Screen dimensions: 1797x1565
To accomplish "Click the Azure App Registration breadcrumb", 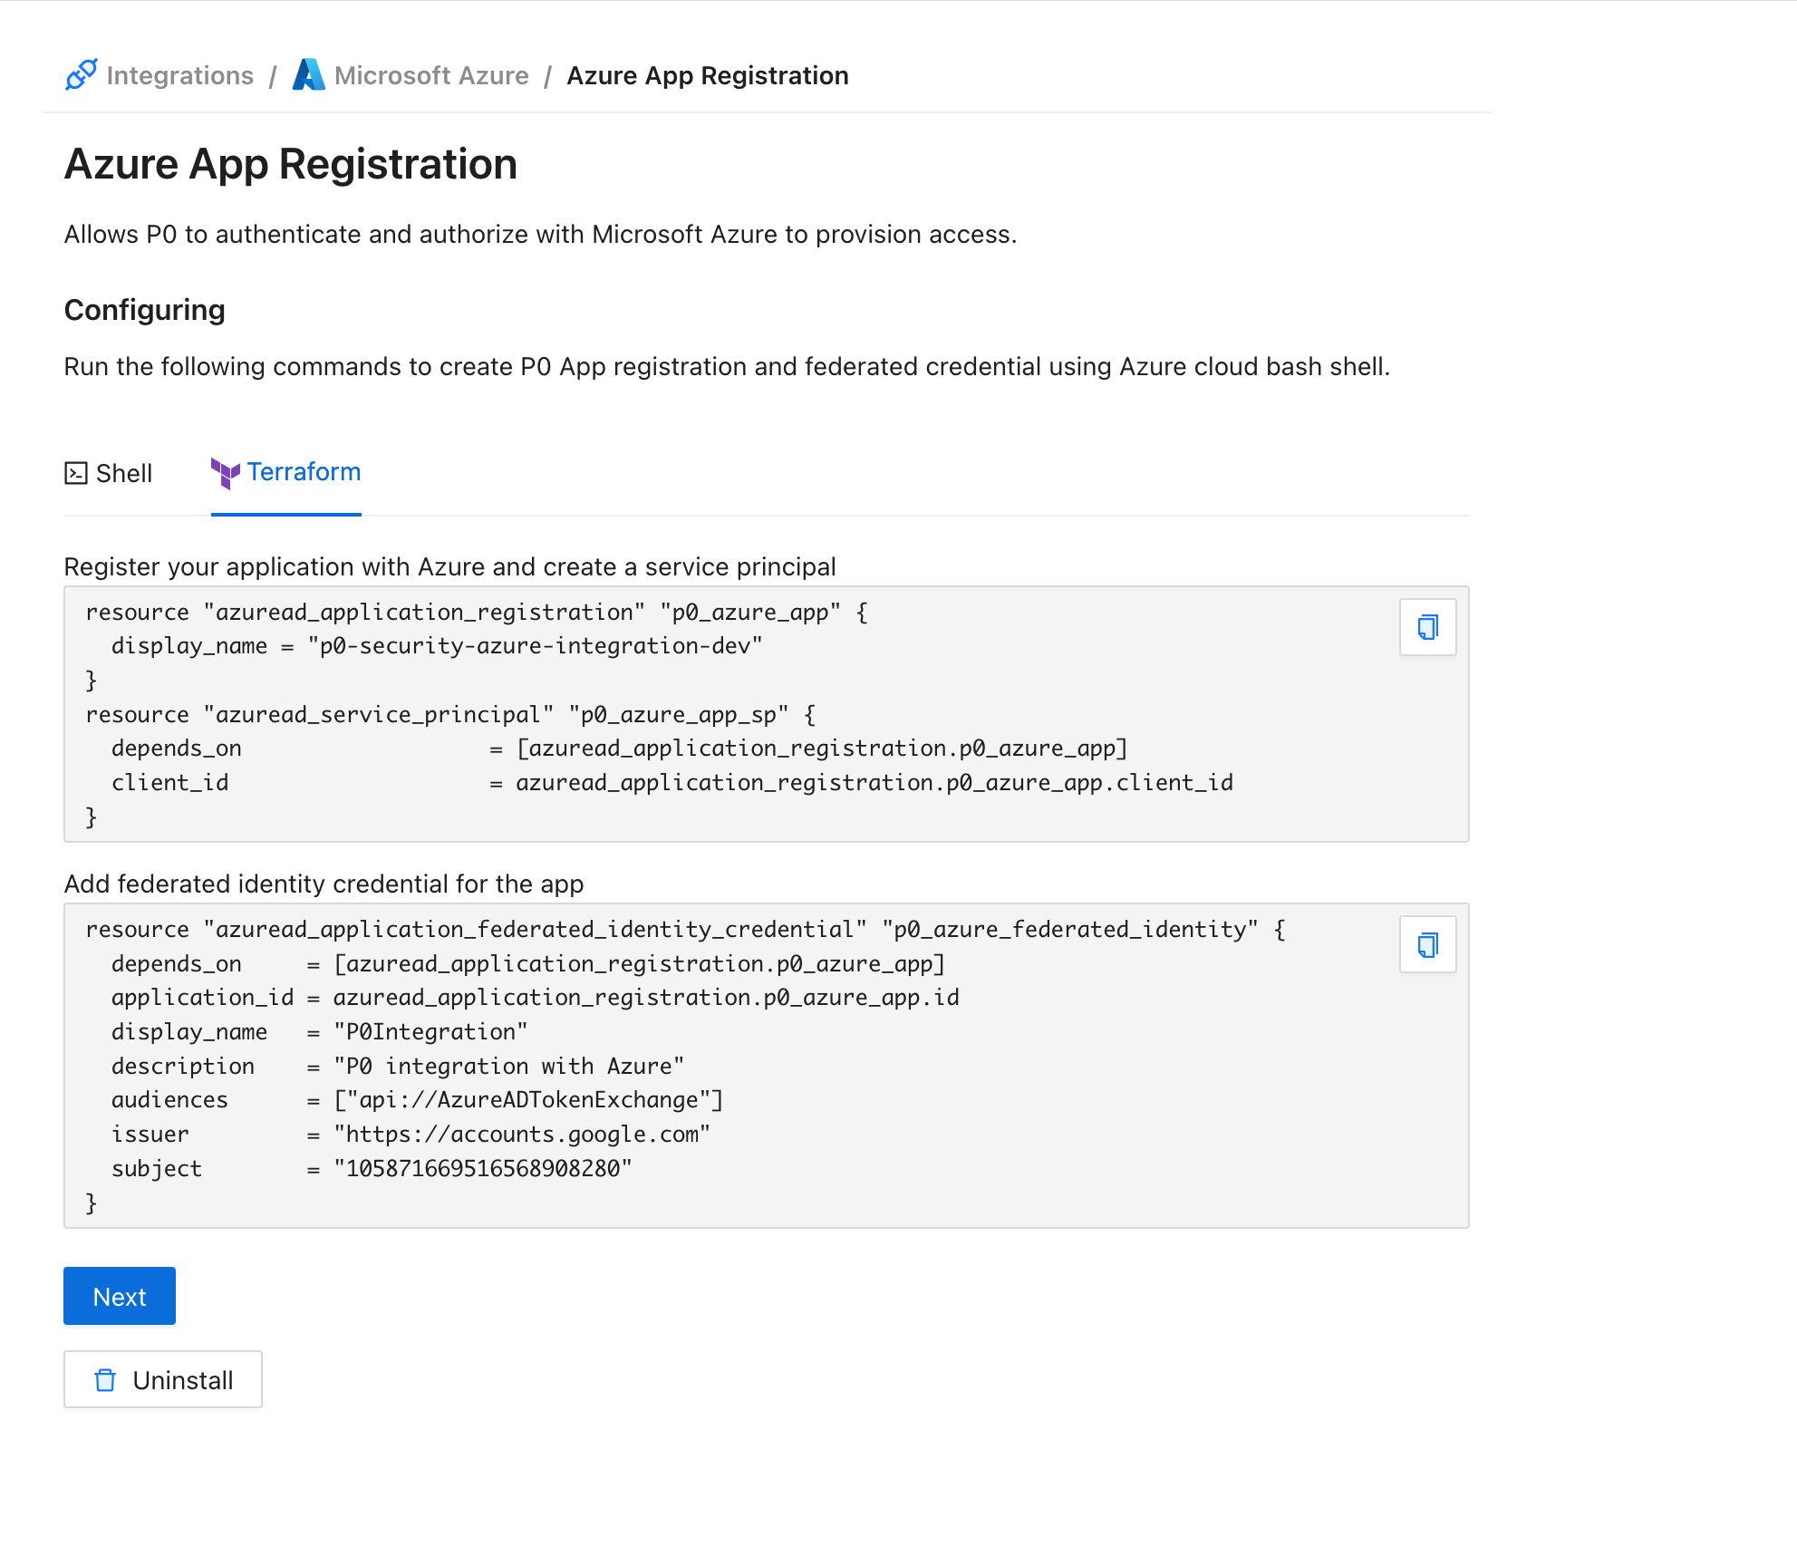I will (x=707, y=75).
